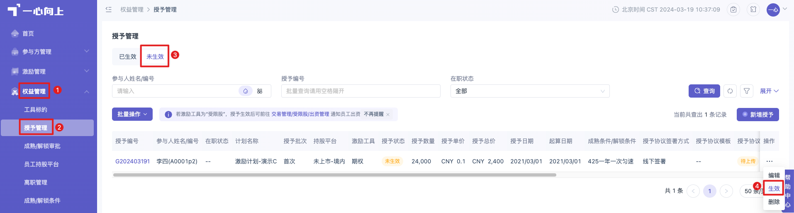This screenshot has width=794, height=213.
Task: Choose 编辑 from the actions menu
Action: tap(774, 175)
